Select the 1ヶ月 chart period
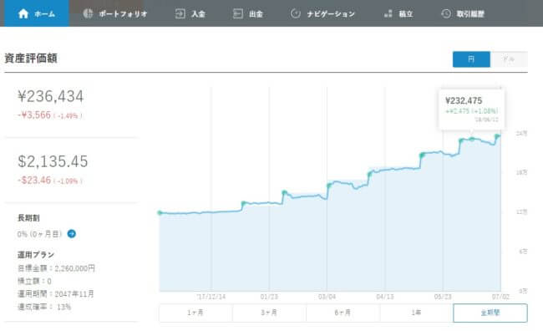This screenshot has width=543, height=331. click(195, 313)
